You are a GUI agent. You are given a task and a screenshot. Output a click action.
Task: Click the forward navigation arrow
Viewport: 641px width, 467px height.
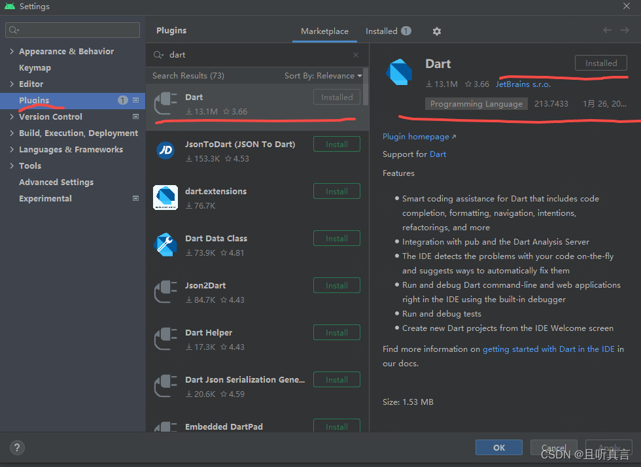[x=625, y=30]
